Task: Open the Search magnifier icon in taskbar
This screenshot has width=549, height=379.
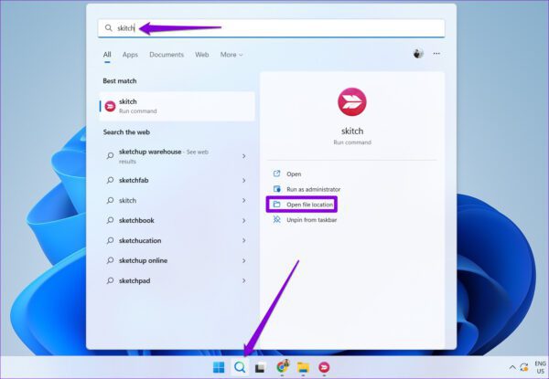Action: pyautogui.click(x=240, y=367)
